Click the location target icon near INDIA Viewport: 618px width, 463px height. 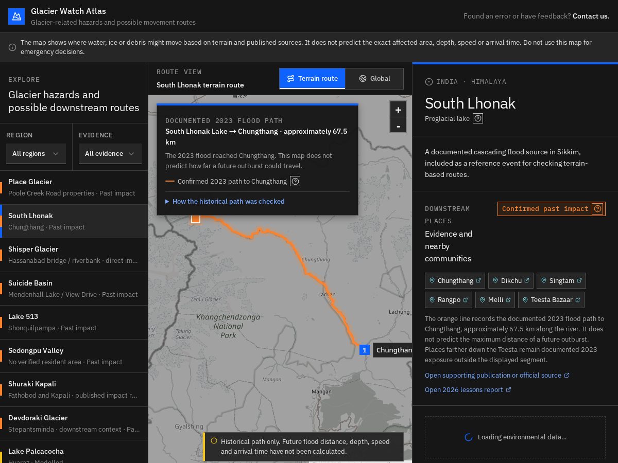429,82
